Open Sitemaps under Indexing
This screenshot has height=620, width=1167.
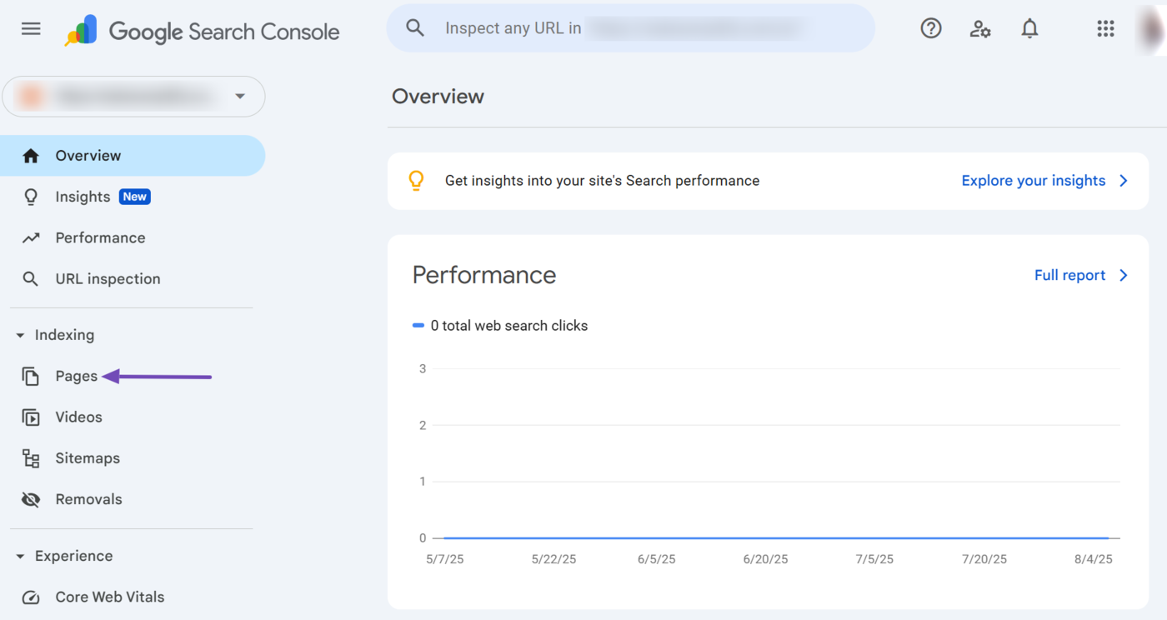133,458
